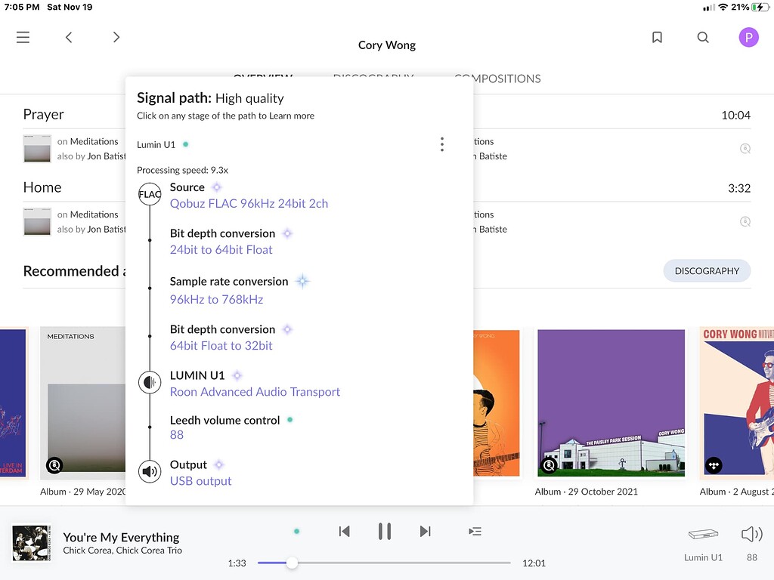
Task: Pause the currently playing track
Action: tap(385, 531)
